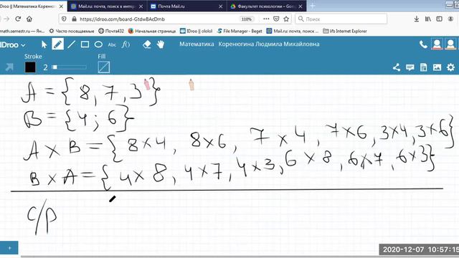Click the second participant avatar
Screen dimensions: 459x258
pyautogui.click(x=450, y=44)
